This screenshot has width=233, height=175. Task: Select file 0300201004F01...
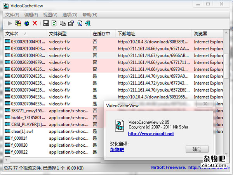(28, 42)
